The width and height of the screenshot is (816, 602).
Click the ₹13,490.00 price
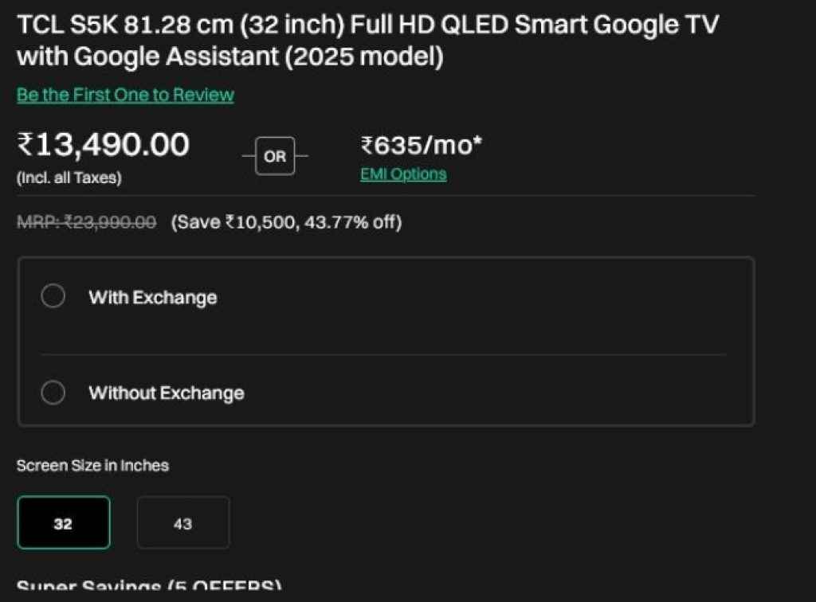pyautogui.click(x=103, y=145)
